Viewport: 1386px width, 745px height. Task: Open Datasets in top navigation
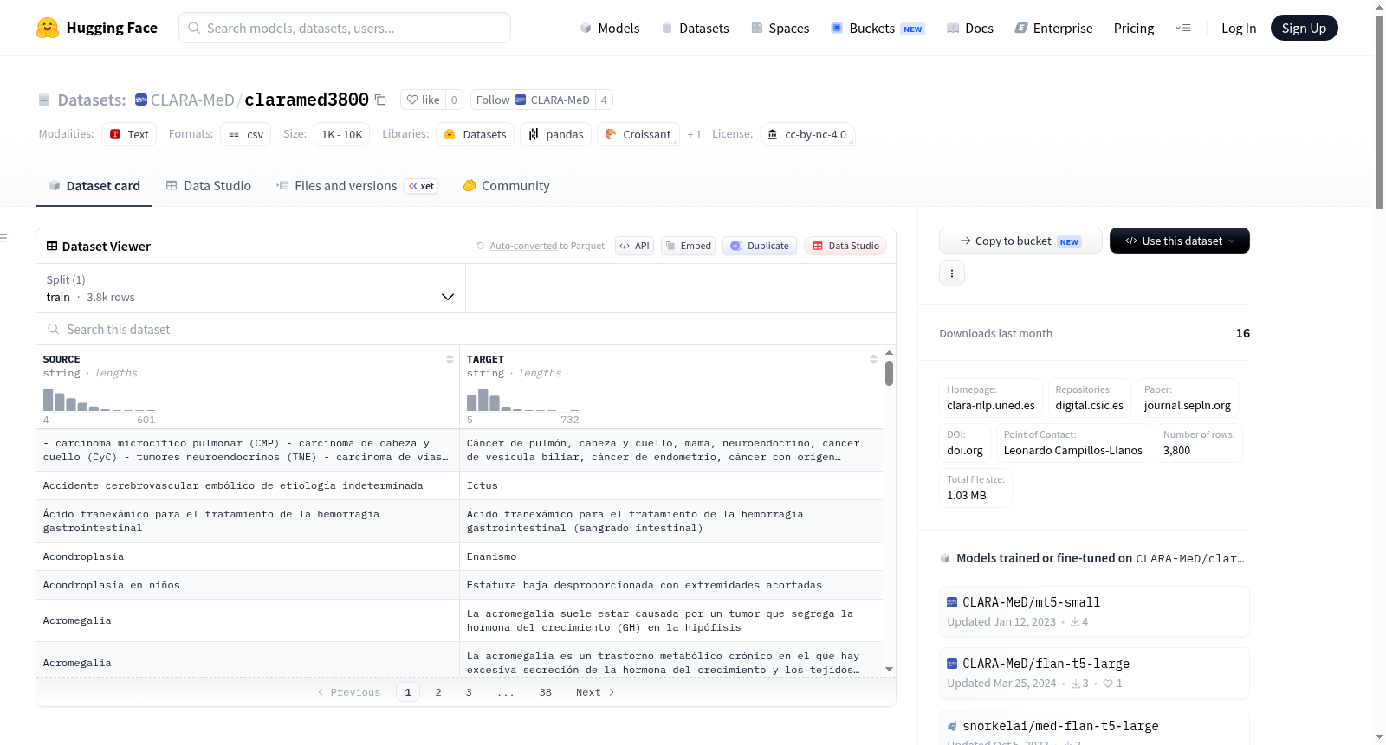pyautogui.click(x=696, y=28)
